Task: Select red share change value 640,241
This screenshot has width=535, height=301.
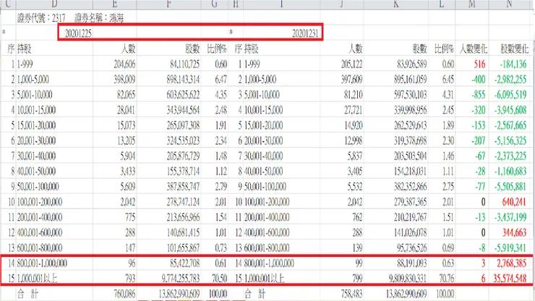Action: pyautogui.click(x=514, y=202)
